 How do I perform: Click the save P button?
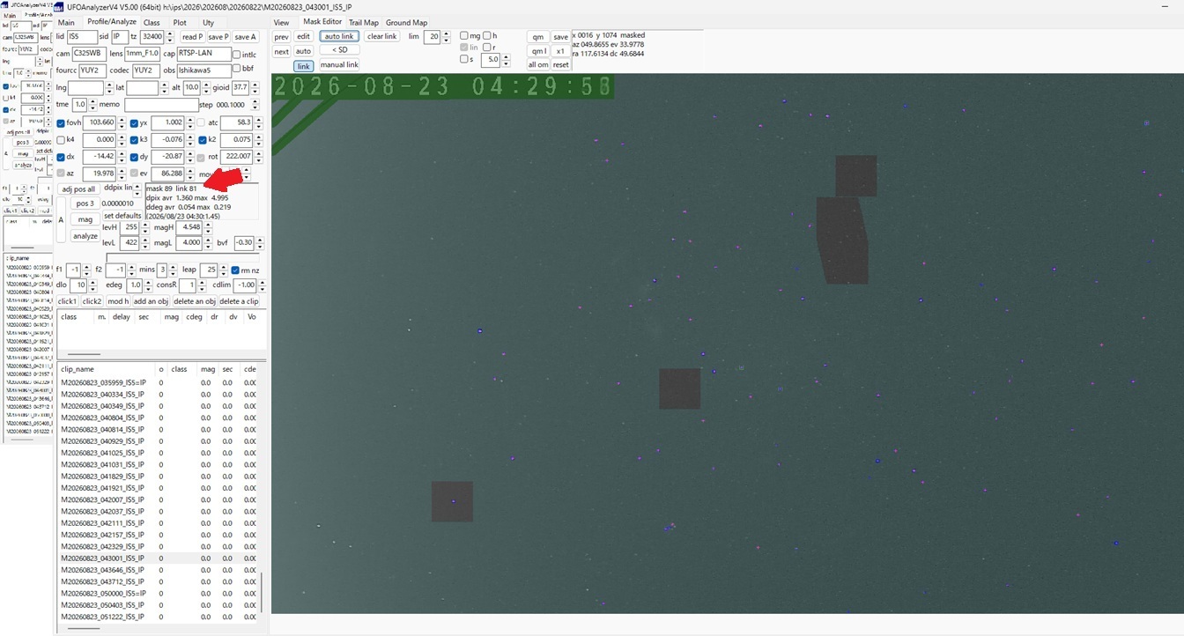(218, 37)
